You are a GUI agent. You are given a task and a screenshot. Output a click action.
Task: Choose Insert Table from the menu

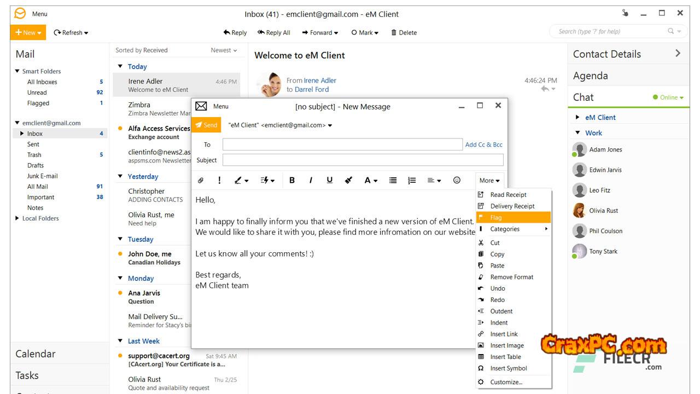[x=505, y=357]
